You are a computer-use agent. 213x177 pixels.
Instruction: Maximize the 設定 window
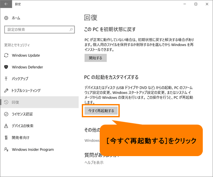pyautogui.click(x=196, y=4)
